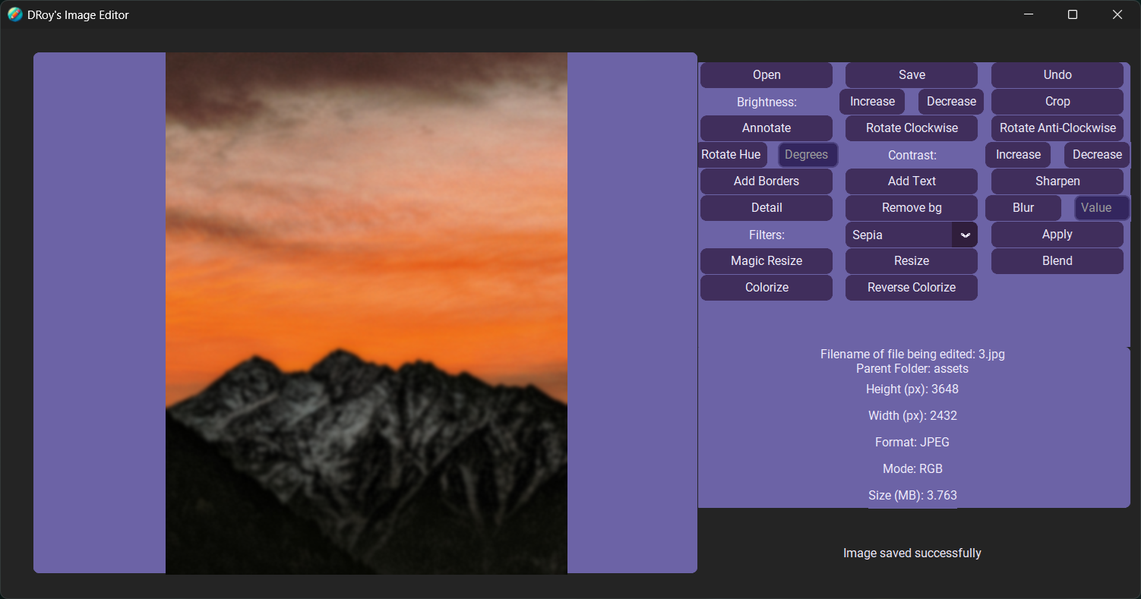Click the DRoy's Image Editor app logo icon

pyautogui.click(x=14, y=14)
